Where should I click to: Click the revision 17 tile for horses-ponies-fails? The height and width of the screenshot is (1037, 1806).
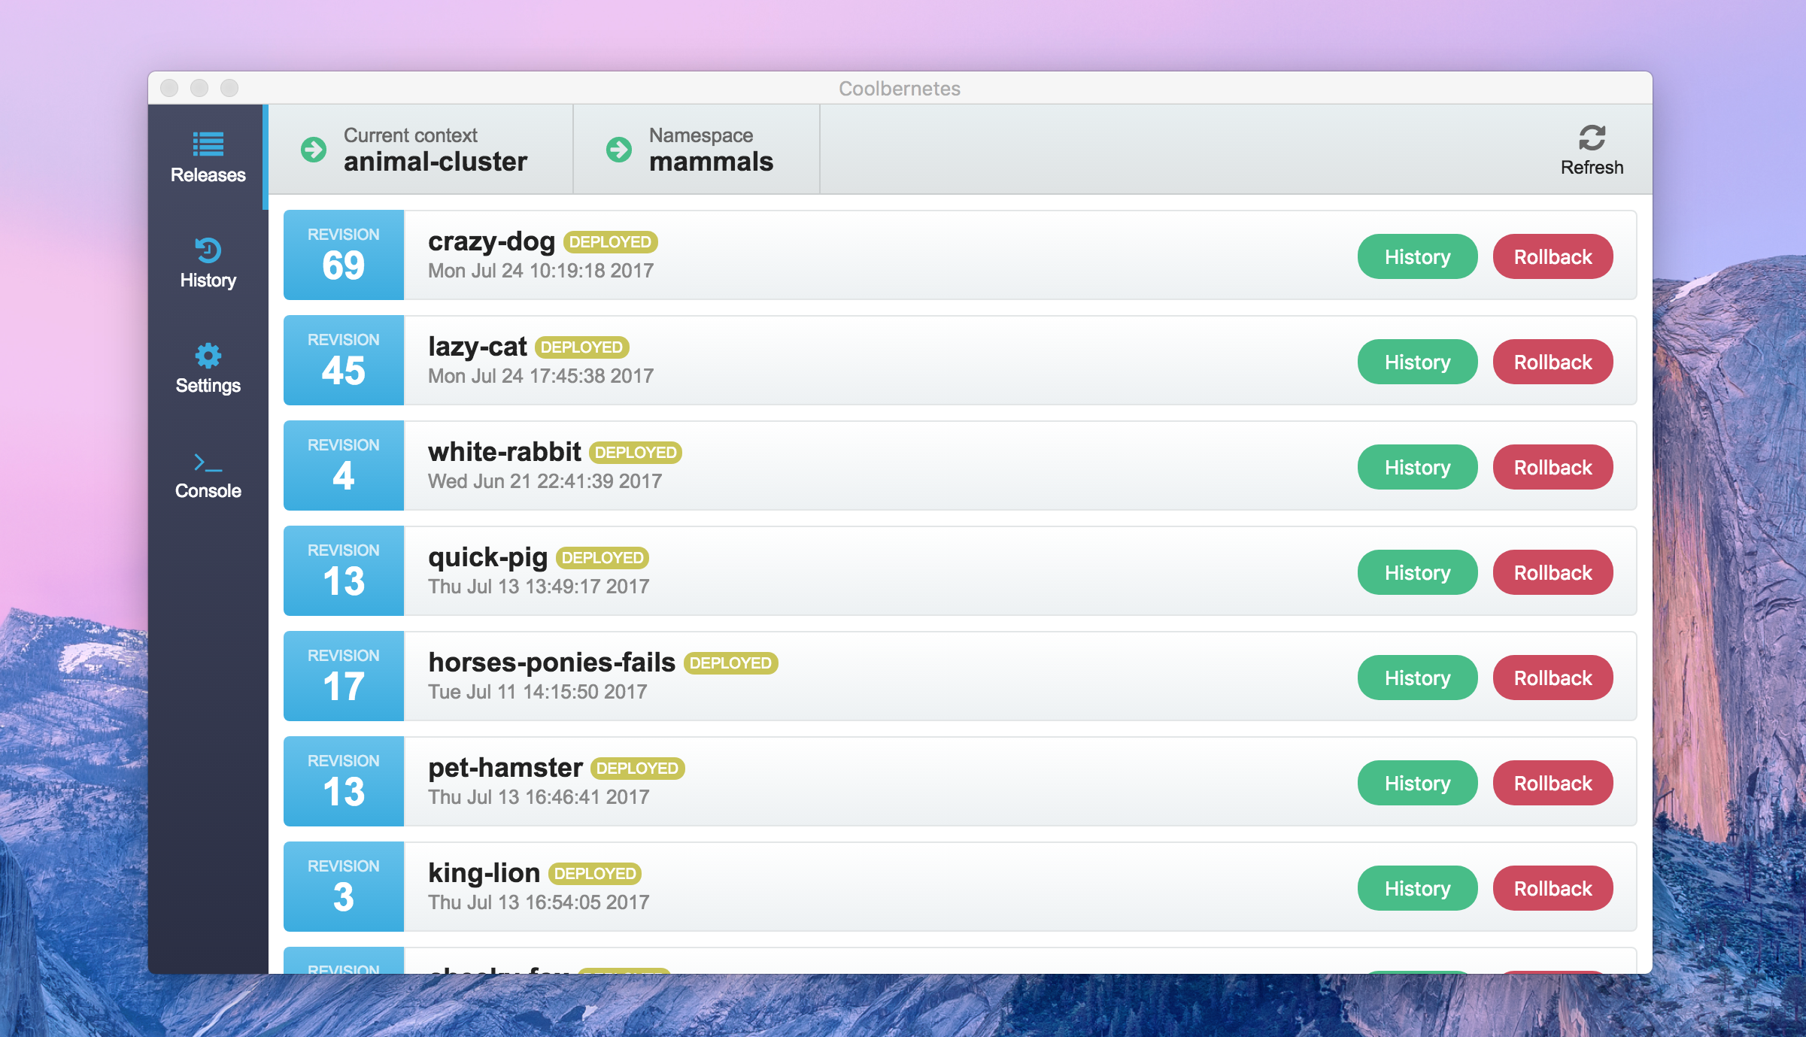pyautogui.click(x=344, y=677)
